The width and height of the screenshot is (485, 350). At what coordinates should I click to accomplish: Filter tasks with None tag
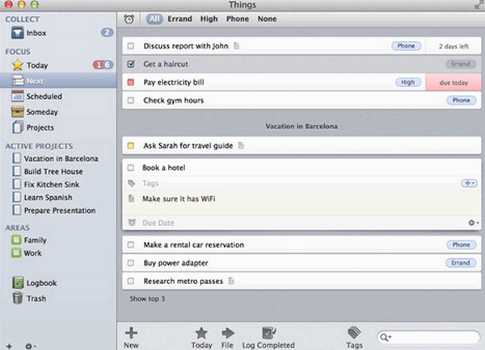(268, 19)
